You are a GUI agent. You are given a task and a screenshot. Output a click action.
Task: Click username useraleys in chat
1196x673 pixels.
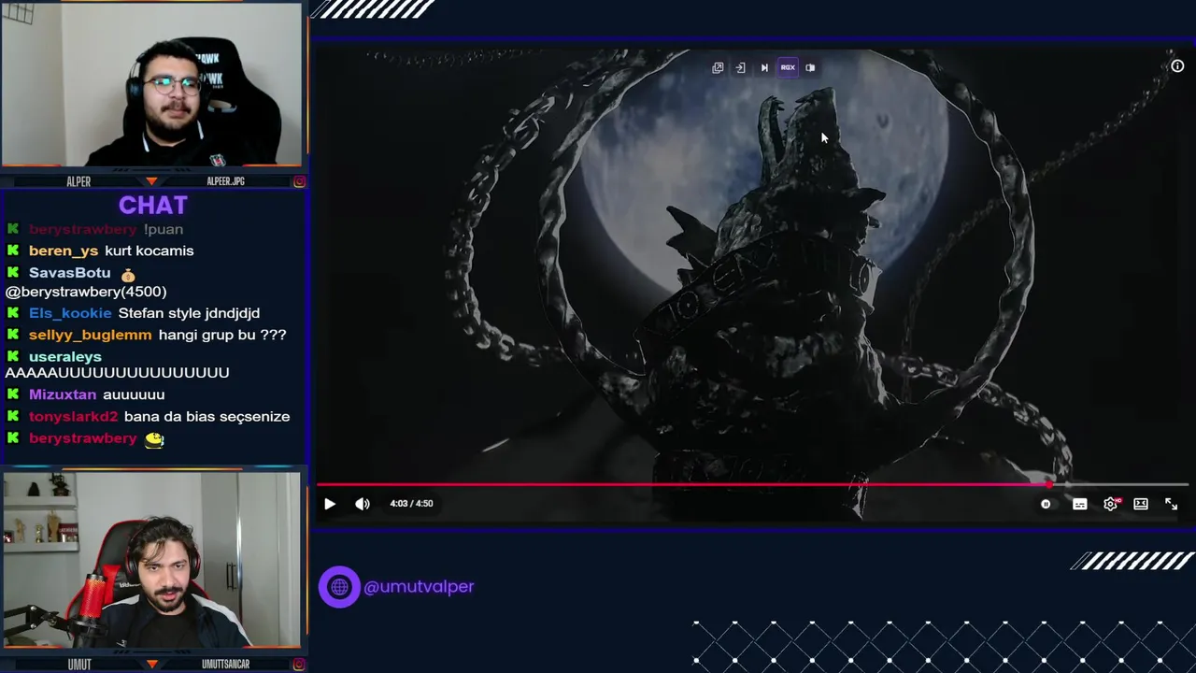[x=65, y=357]
